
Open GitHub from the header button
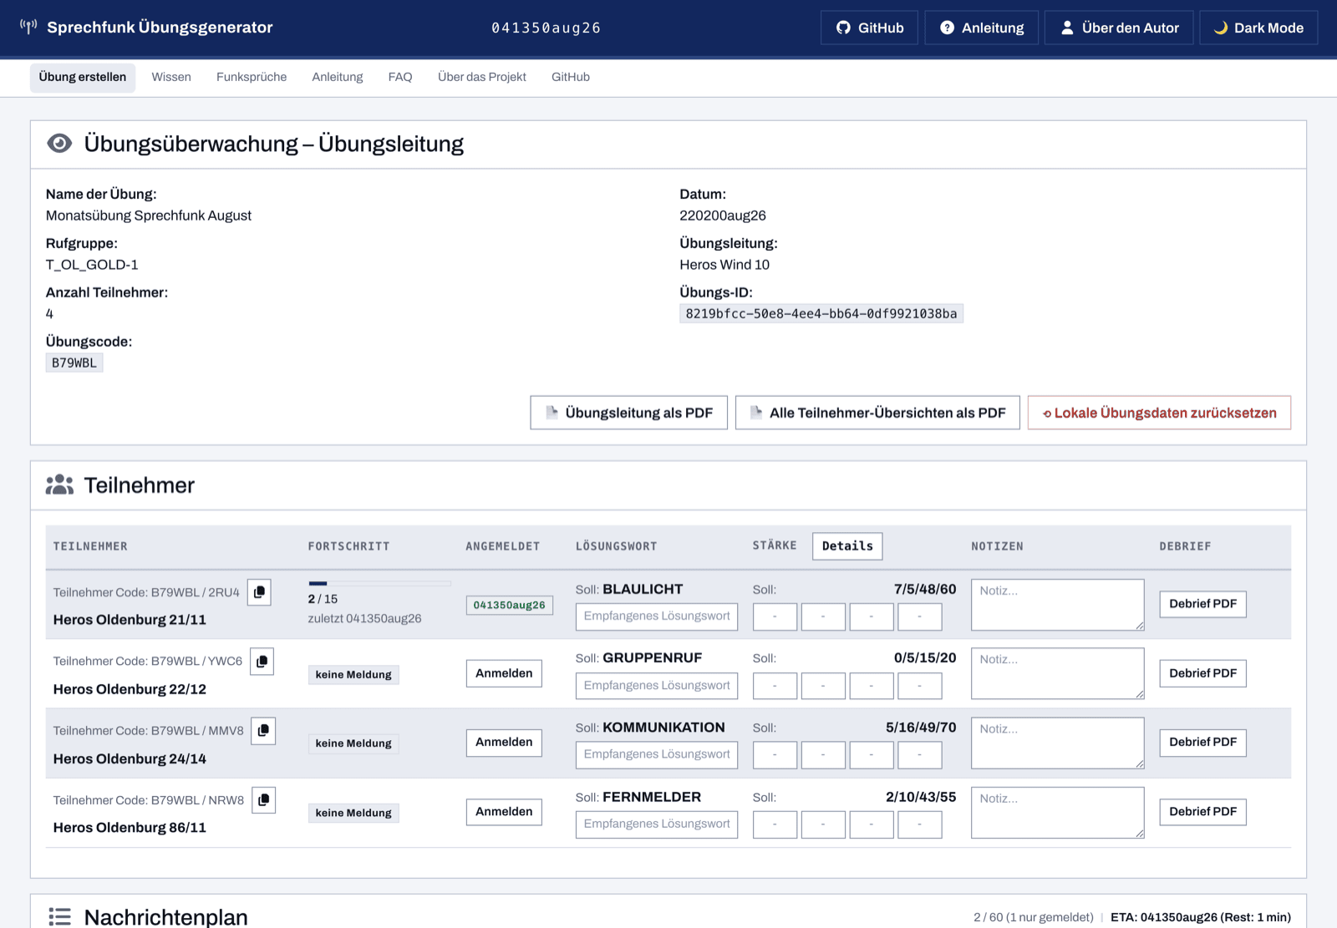pos(869,28)
